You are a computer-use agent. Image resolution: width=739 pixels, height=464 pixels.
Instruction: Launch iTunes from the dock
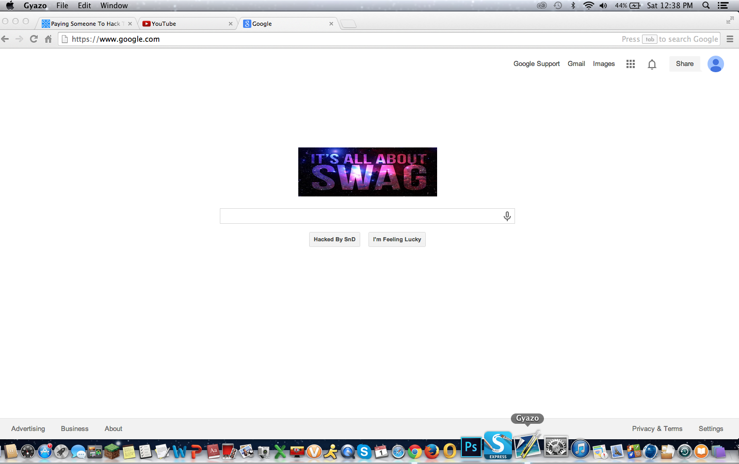[581, 448]
